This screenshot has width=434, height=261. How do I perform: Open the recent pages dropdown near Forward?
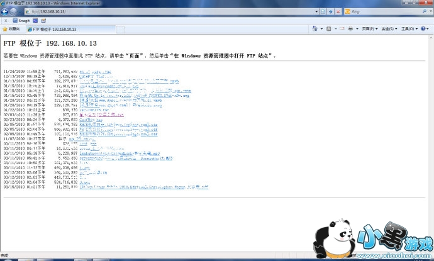pos(19,11)
